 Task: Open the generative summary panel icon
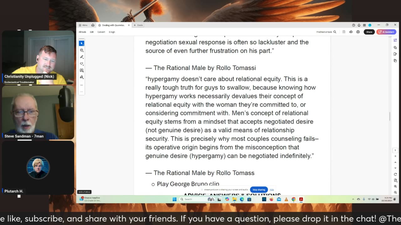pyautogui.click(x=395, y=41)
